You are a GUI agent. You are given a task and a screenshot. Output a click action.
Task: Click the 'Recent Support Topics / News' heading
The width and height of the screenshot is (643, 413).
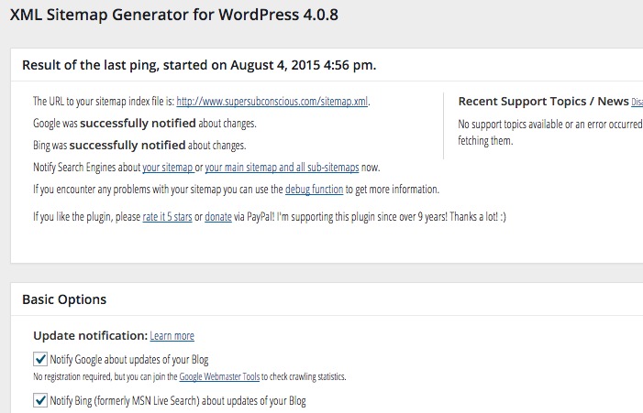click(x=543, y=102)
